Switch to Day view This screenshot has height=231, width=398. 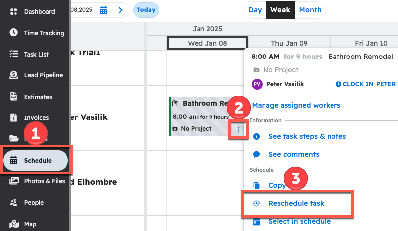pyautogui.click(x=255, y=10)
